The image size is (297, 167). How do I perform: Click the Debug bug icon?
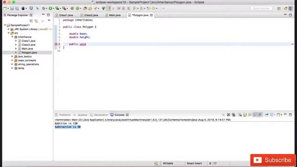point(44,8)
